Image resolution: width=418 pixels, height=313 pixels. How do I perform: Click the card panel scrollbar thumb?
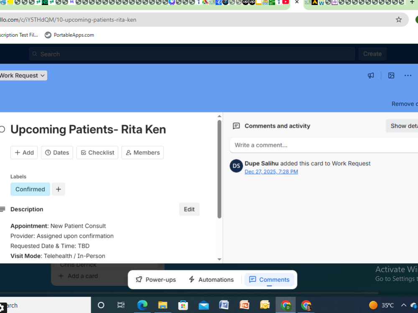click(x=219, y=169)
